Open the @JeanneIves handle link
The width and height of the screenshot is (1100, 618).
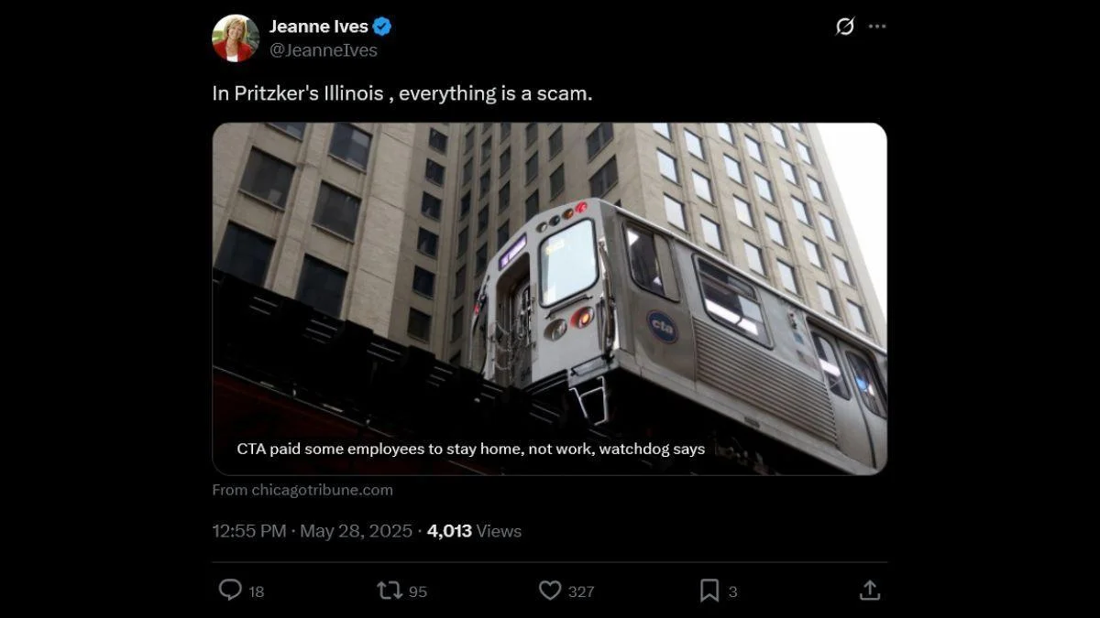pyautogui.click(x=323, y=50)
